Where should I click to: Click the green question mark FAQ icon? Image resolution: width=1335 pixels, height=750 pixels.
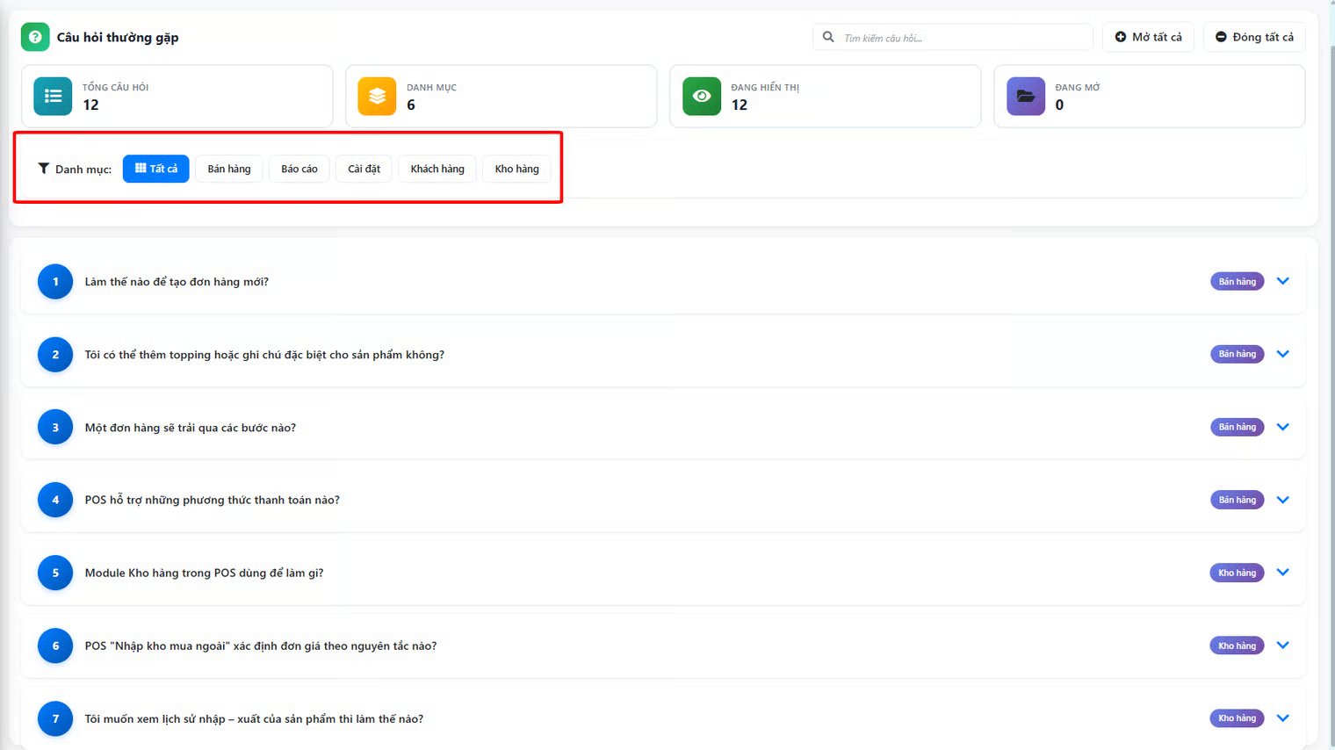click(x=35, y=37)
